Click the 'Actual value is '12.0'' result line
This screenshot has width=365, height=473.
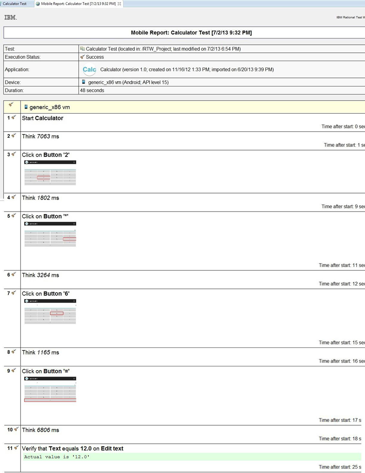click(192, 457)
